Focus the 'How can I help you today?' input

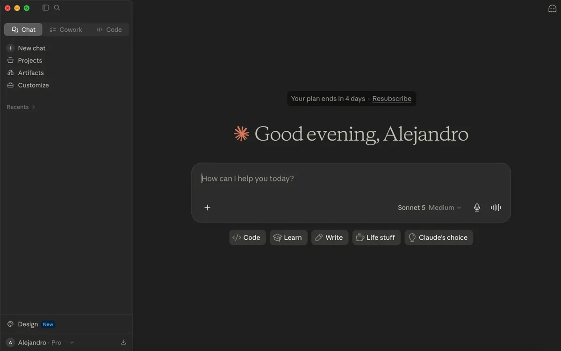pyautogui.click(x=351, y=179)
